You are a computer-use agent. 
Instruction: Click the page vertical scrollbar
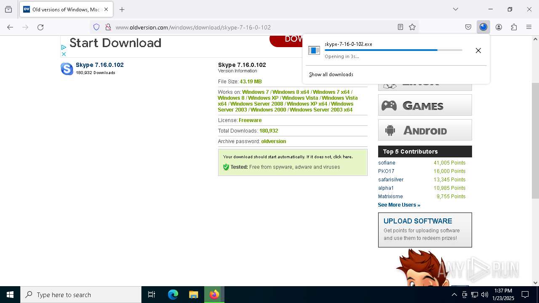[x=535, y=141]
